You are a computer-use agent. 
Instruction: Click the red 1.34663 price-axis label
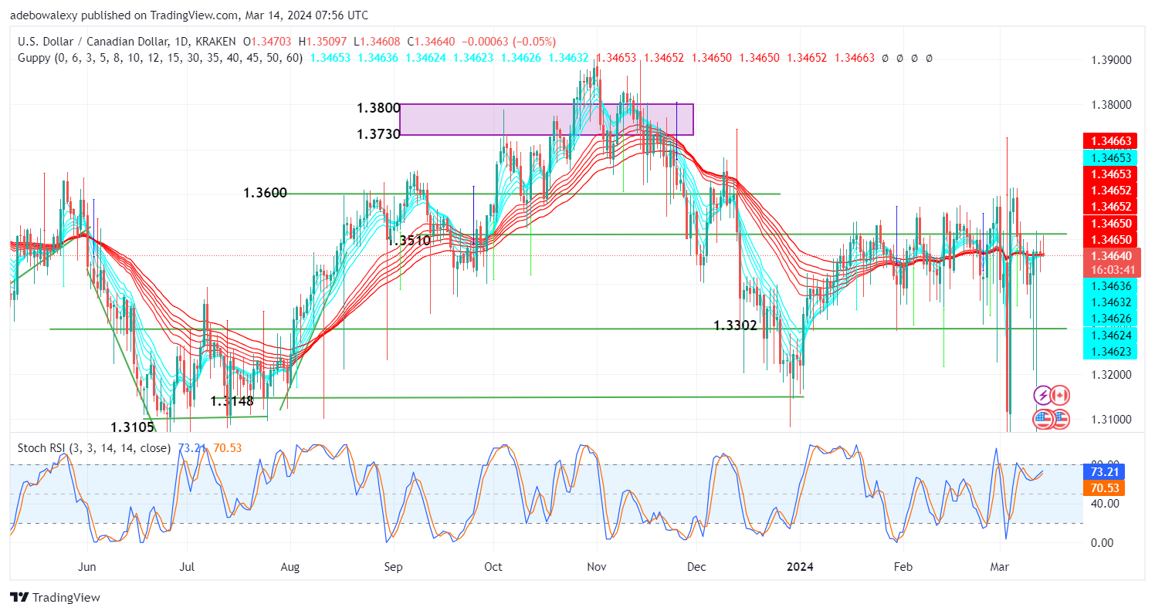pos(1111,141)
